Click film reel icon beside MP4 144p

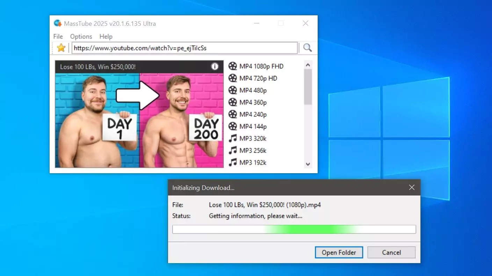tap(233, 127)
